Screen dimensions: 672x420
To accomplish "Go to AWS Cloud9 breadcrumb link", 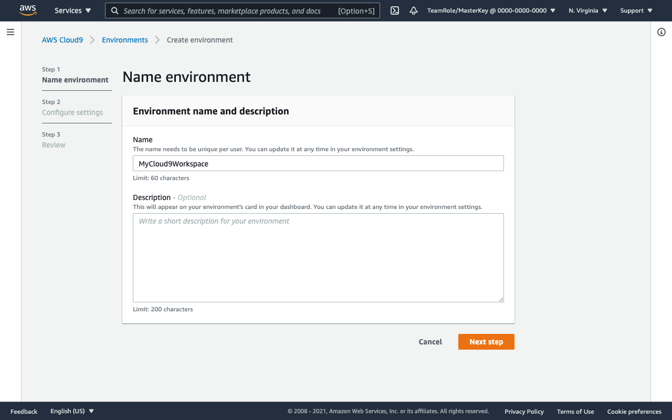I will pyautogui.click(x=62, y=40).
